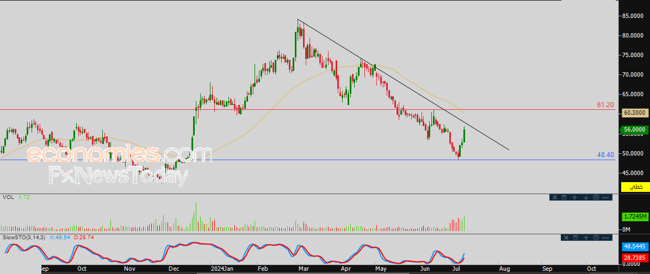Maximize the VOL indicator panel

[x=564, y=197]
